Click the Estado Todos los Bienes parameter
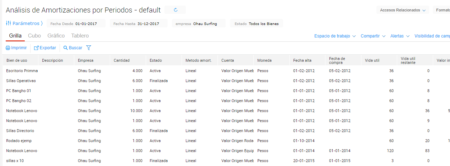This screenshot has height=166, width=450. (x=257, y=24)
